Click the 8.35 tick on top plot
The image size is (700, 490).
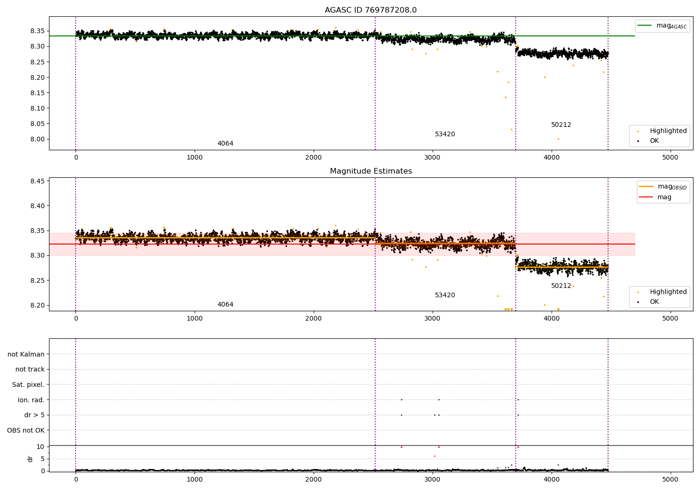coord(37,31)
